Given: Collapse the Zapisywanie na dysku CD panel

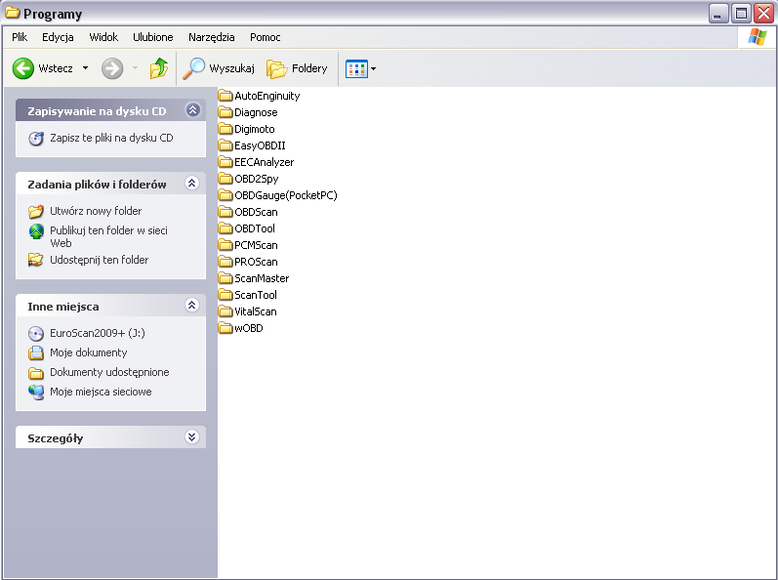Looking at the screenshot, I should [x=192, y=110].
